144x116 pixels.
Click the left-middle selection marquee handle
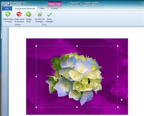pos(36,77)
